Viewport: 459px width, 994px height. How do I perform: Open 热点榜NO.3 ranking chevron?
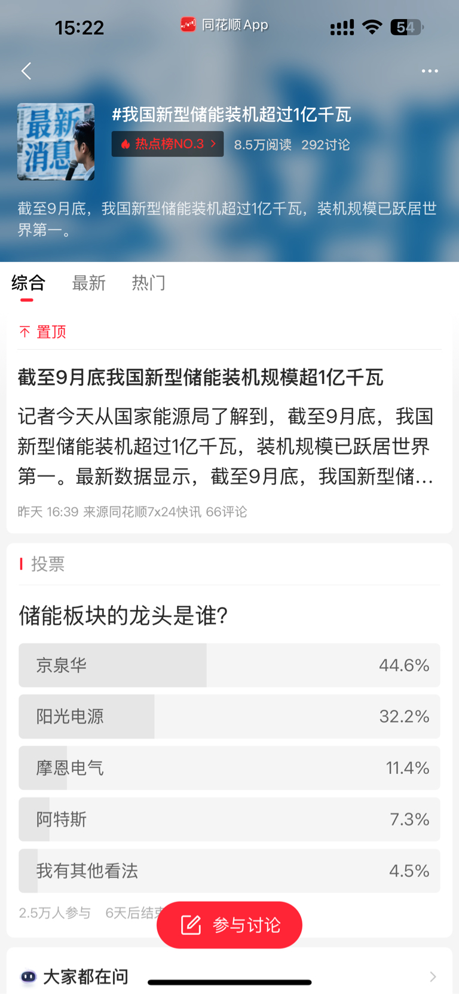click(x=213, y=144)
